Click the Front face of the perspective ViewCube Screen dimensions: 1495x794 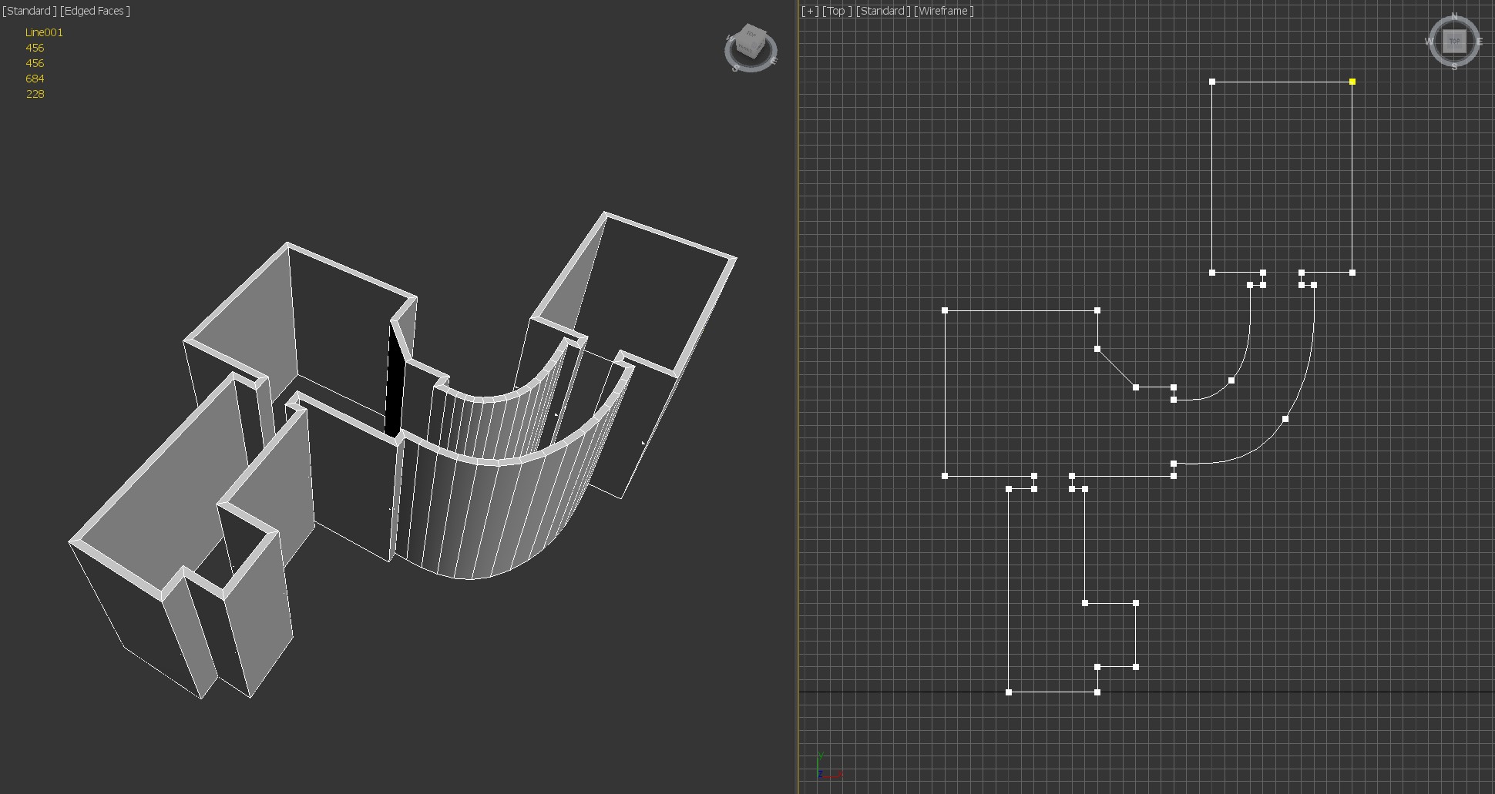[x=746, y=49]
